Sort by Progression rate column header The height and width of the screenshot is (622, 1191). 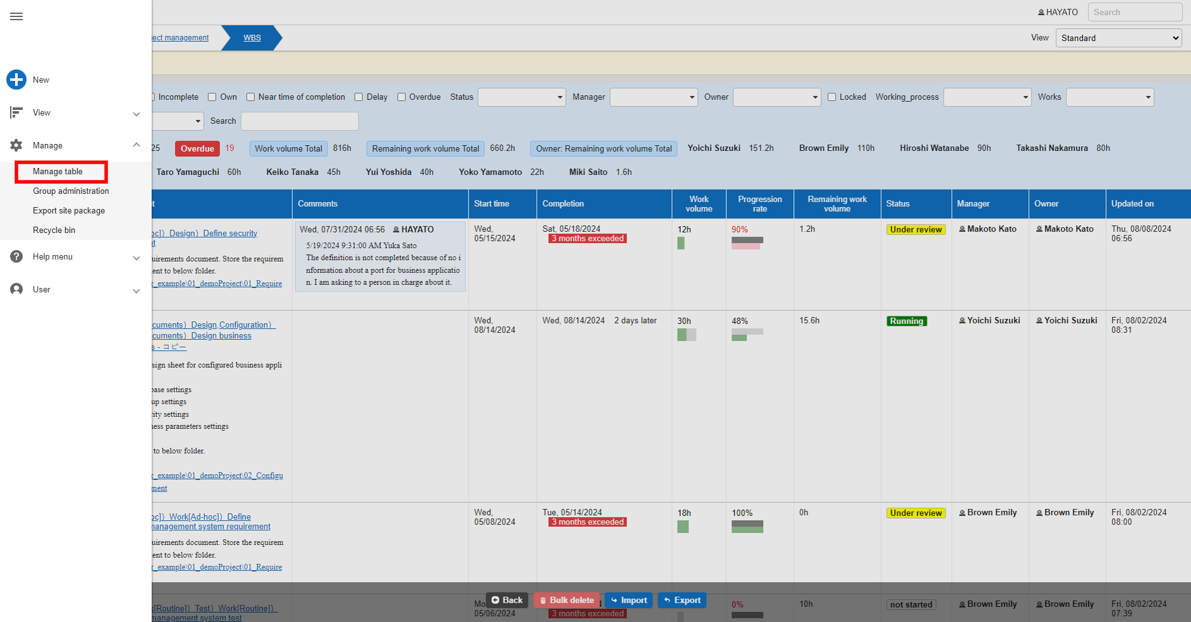point(760,203)
